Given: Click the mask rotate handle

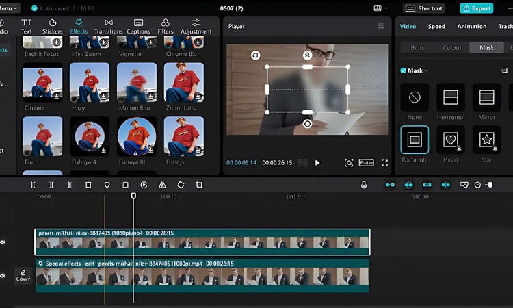Looking at the screenshot, I should (x=307, y=124).
